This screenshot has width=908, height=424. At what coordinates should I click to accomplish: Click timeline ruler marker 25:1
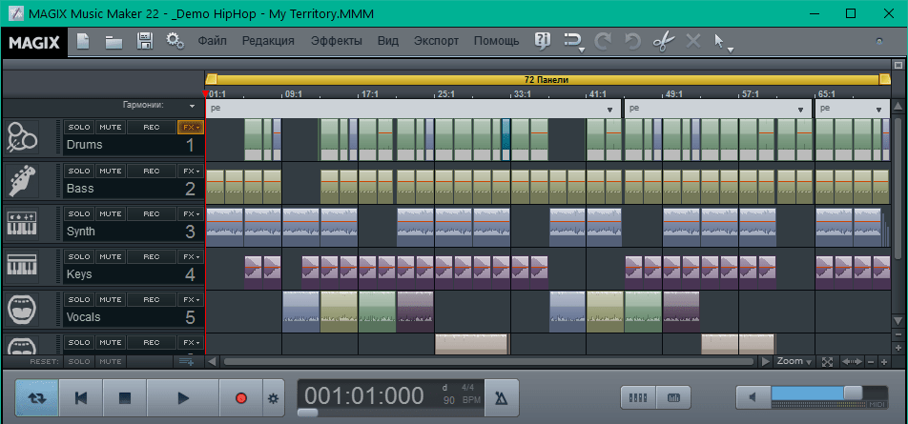[x=444, y=93]
